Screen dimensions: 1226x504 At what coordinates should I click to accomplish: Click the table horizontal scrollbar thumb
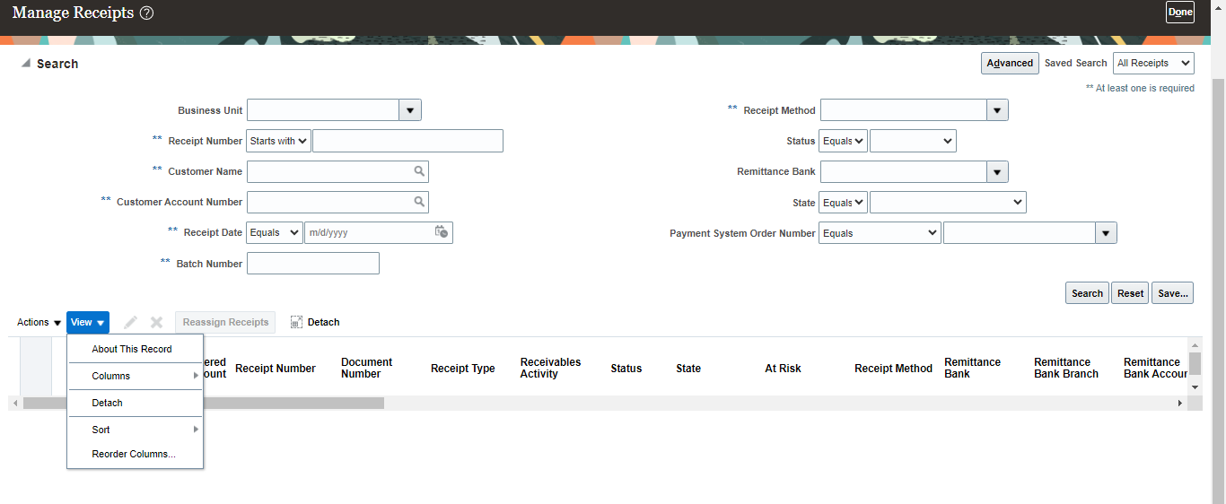pos(204,404)
